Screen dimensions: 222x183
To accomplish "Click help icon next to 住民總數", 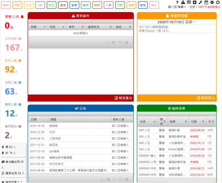I will 20,39.
